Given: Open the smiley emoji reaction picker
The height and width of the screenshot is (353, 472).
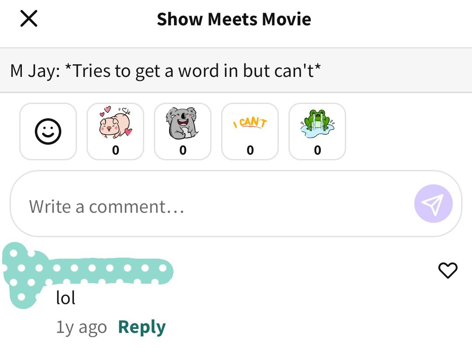Looking at the screenshot, I should click(48, 132).
